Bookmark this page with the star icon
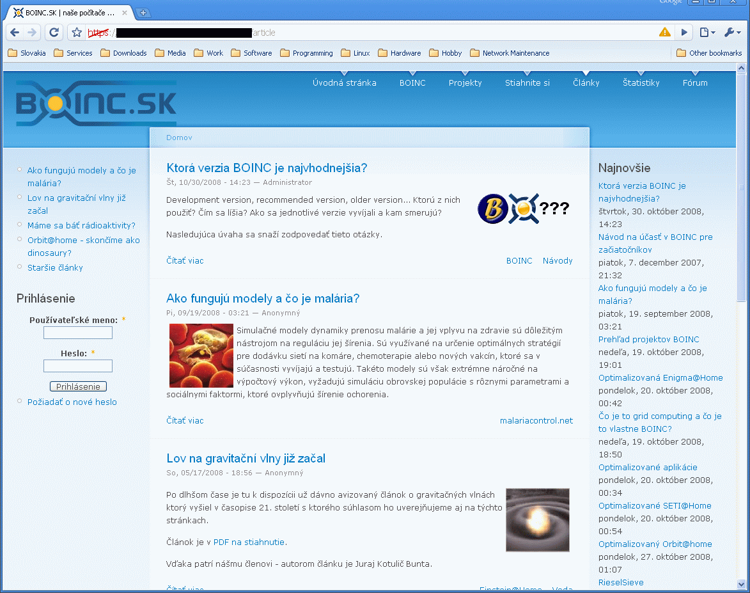This screenshot has width=750, height=593. (x=77, y=33)
